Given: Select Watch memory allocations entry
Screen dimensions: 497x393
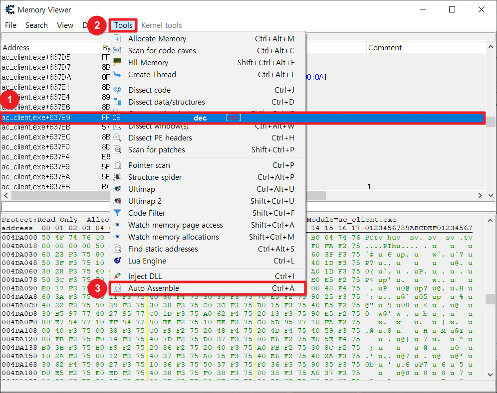Looking at the screenshot, I should tap(207, 237).
